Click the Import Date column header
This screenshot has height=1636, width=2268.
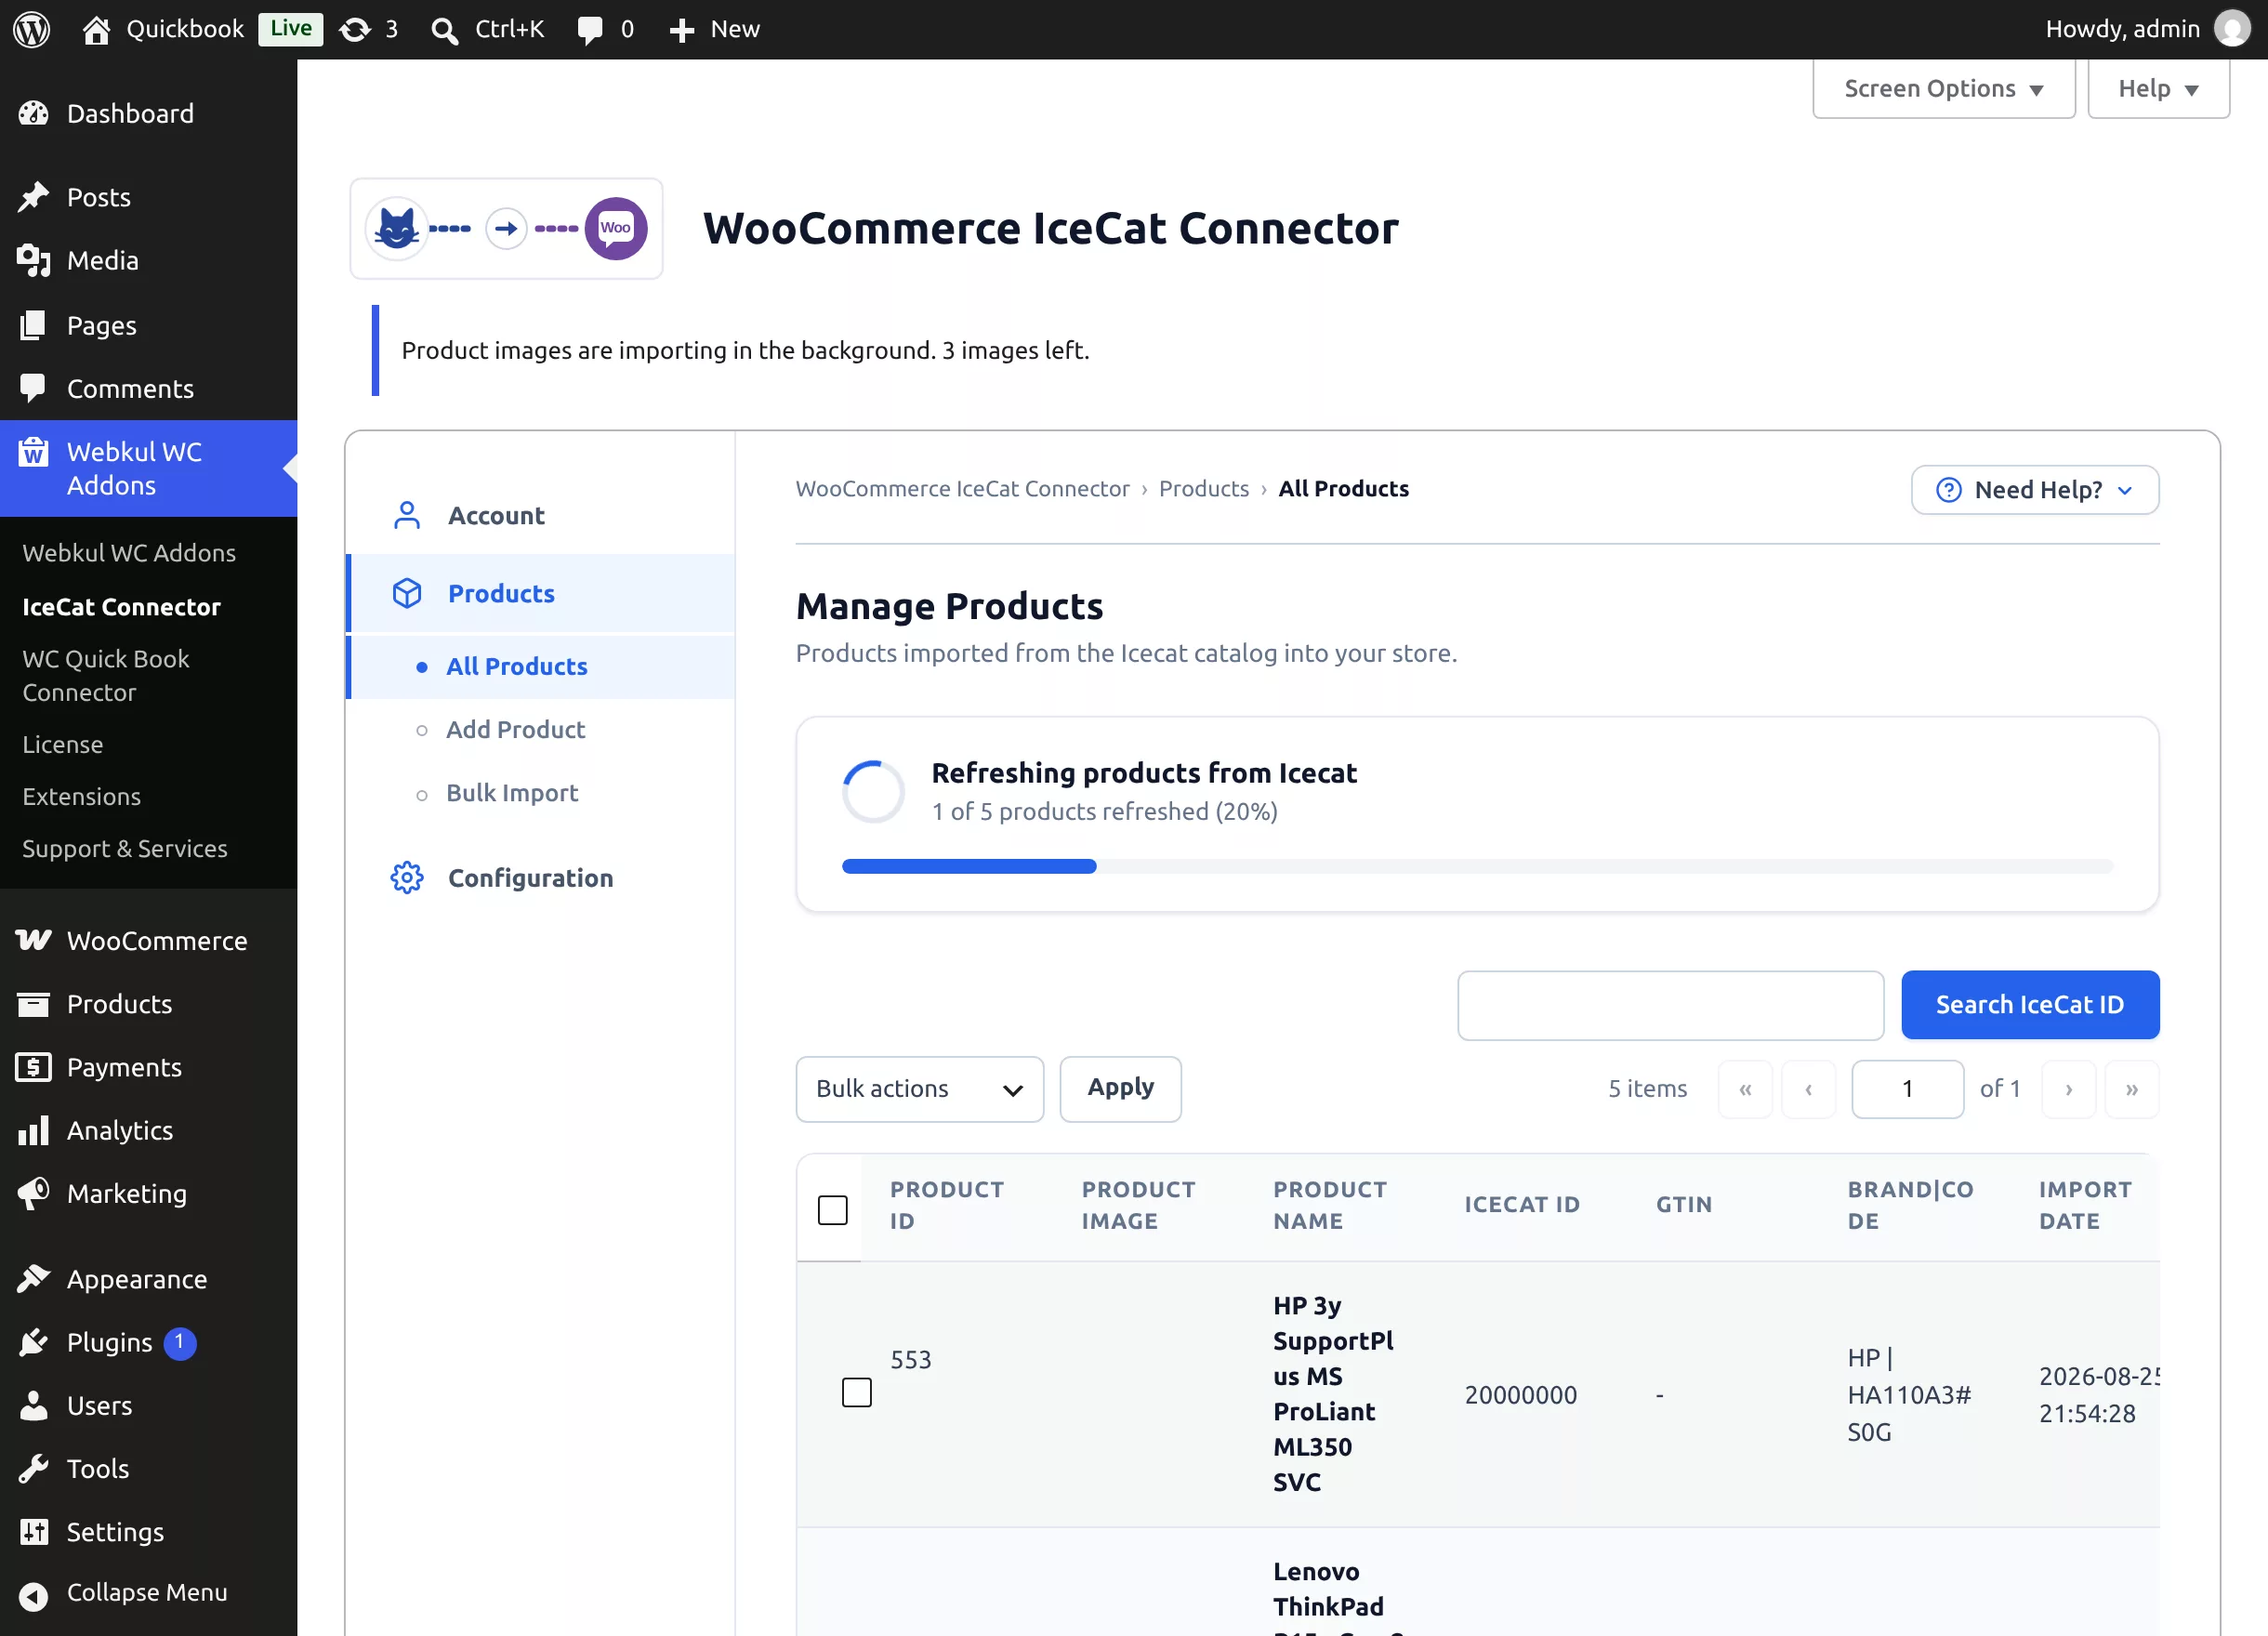2085,1204
